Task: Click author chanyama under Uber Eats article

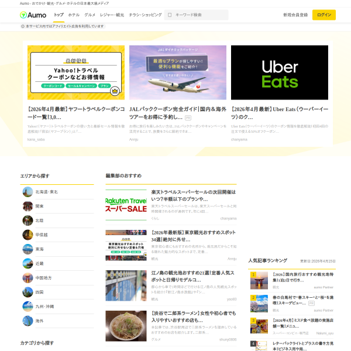Action: (239, 139)
